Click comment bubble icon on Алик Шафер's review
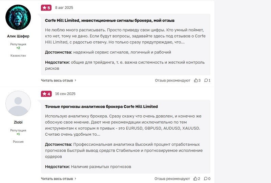Image resolution: width=271 pixels, height=183 pixels. pos(206,81)
